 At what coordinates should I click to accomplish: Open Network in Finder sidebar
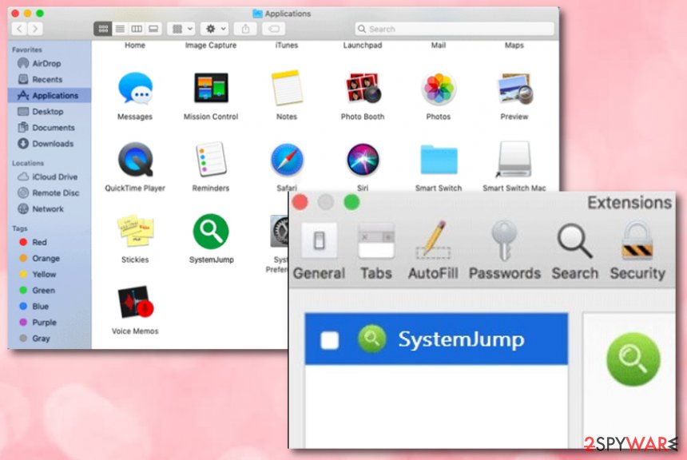tap(49, 209)
